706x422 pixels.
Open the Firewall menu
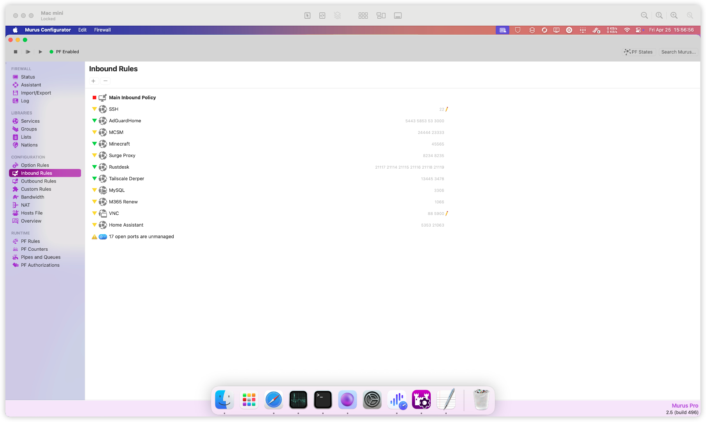coord(102,30)
